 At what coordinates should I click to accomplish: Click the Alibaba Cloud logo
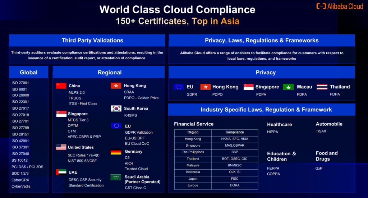(340, 6)
